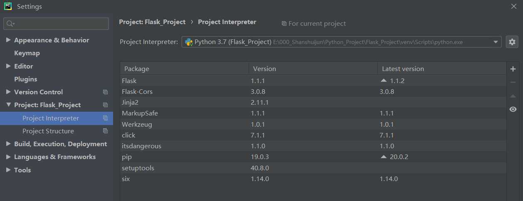This screenshot has height=201, width=523.
Task: Click the upgrade arrow icon in side toolbar
Action: (513, 96)
